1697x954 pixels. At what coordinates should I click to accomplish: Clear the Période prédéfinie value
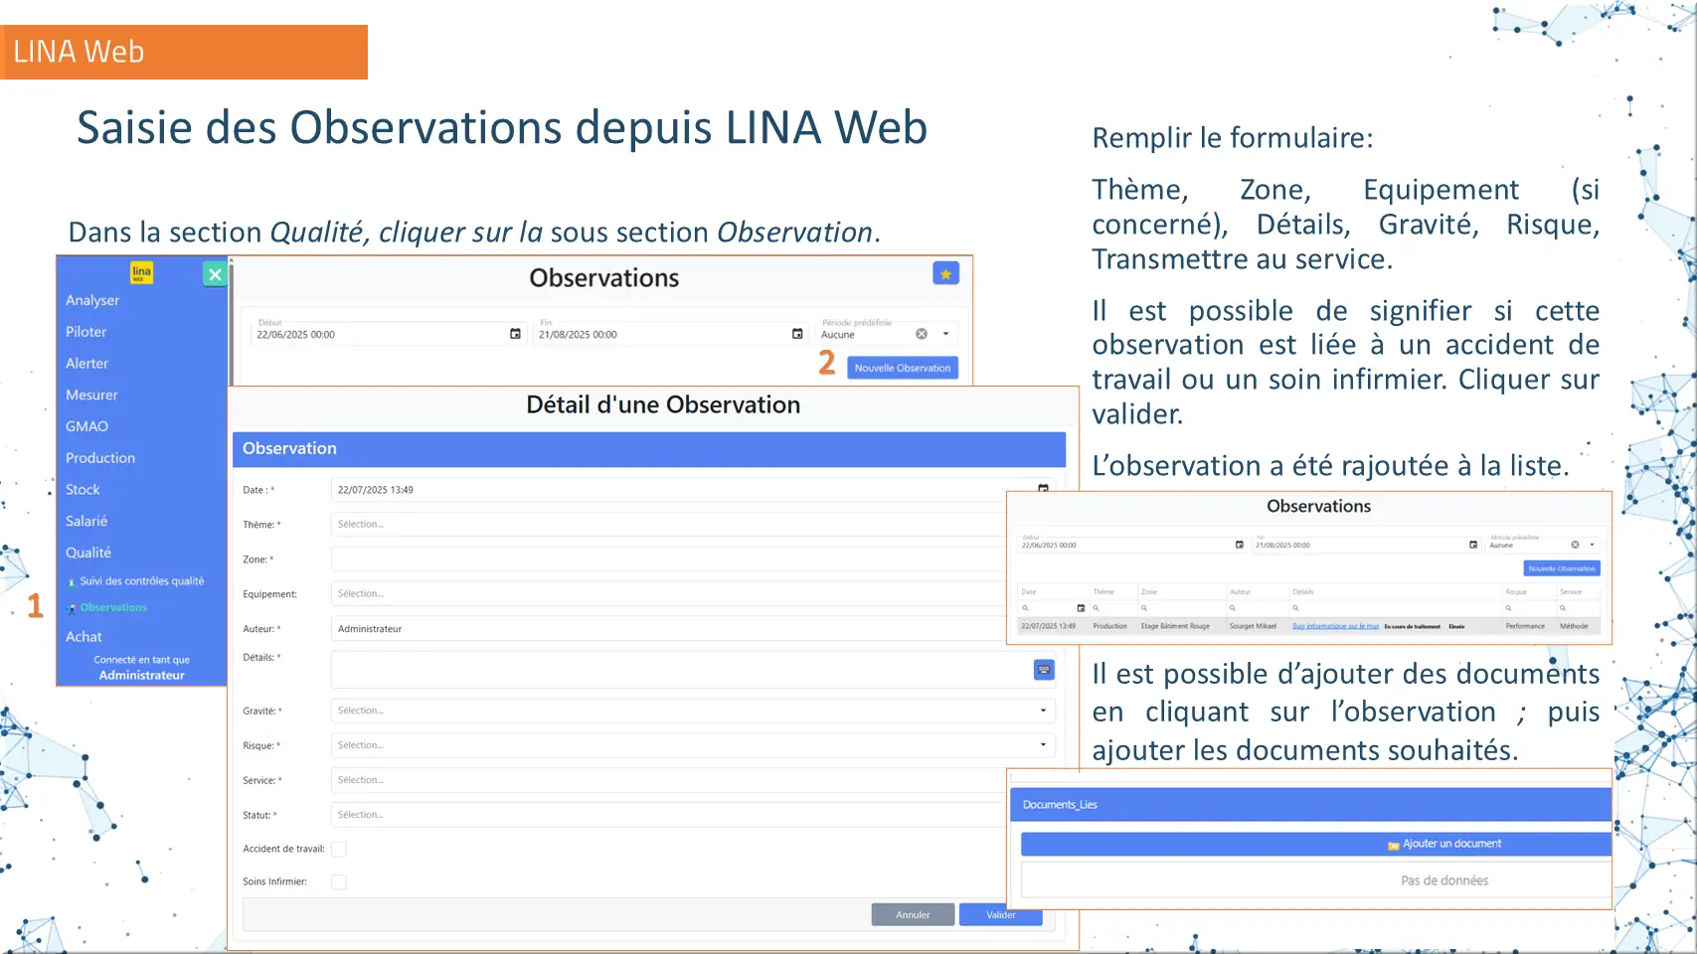[922, 334]
